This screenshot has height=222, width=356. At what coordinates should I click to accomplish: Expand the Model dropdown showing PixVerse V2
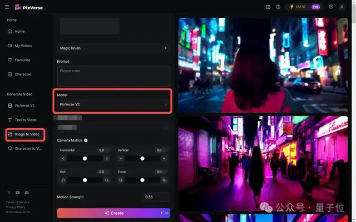(113, 104)
